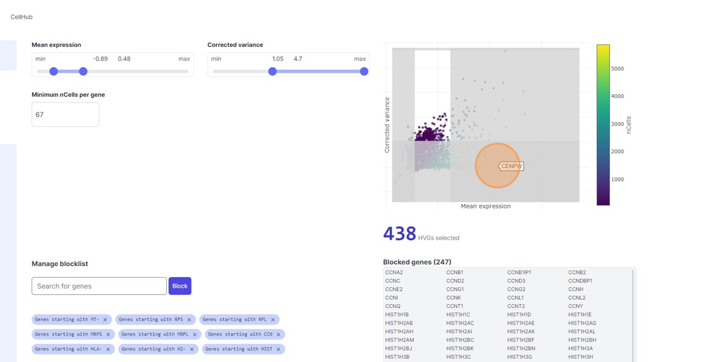Click the CENPW label on scatter plot

tap(512, 166)
